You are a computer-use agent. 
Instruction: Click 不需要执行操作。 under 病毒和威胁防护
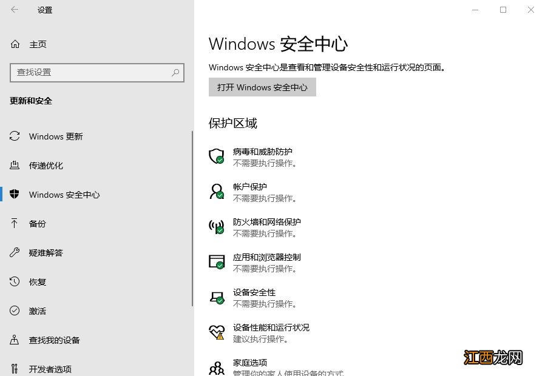point(265,163)
